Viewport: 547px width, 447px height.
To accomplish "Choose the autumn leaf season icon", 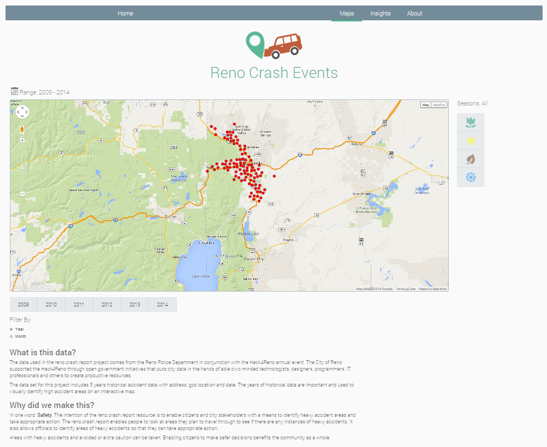I will [x=471, y=159].
